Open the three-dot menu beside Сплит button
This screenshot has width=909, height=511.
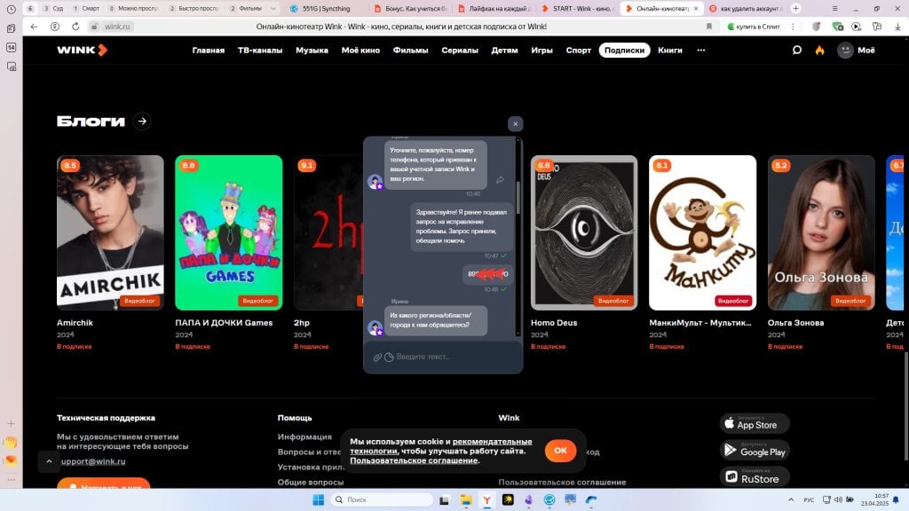pyautogui.click(x=793, y=27)
